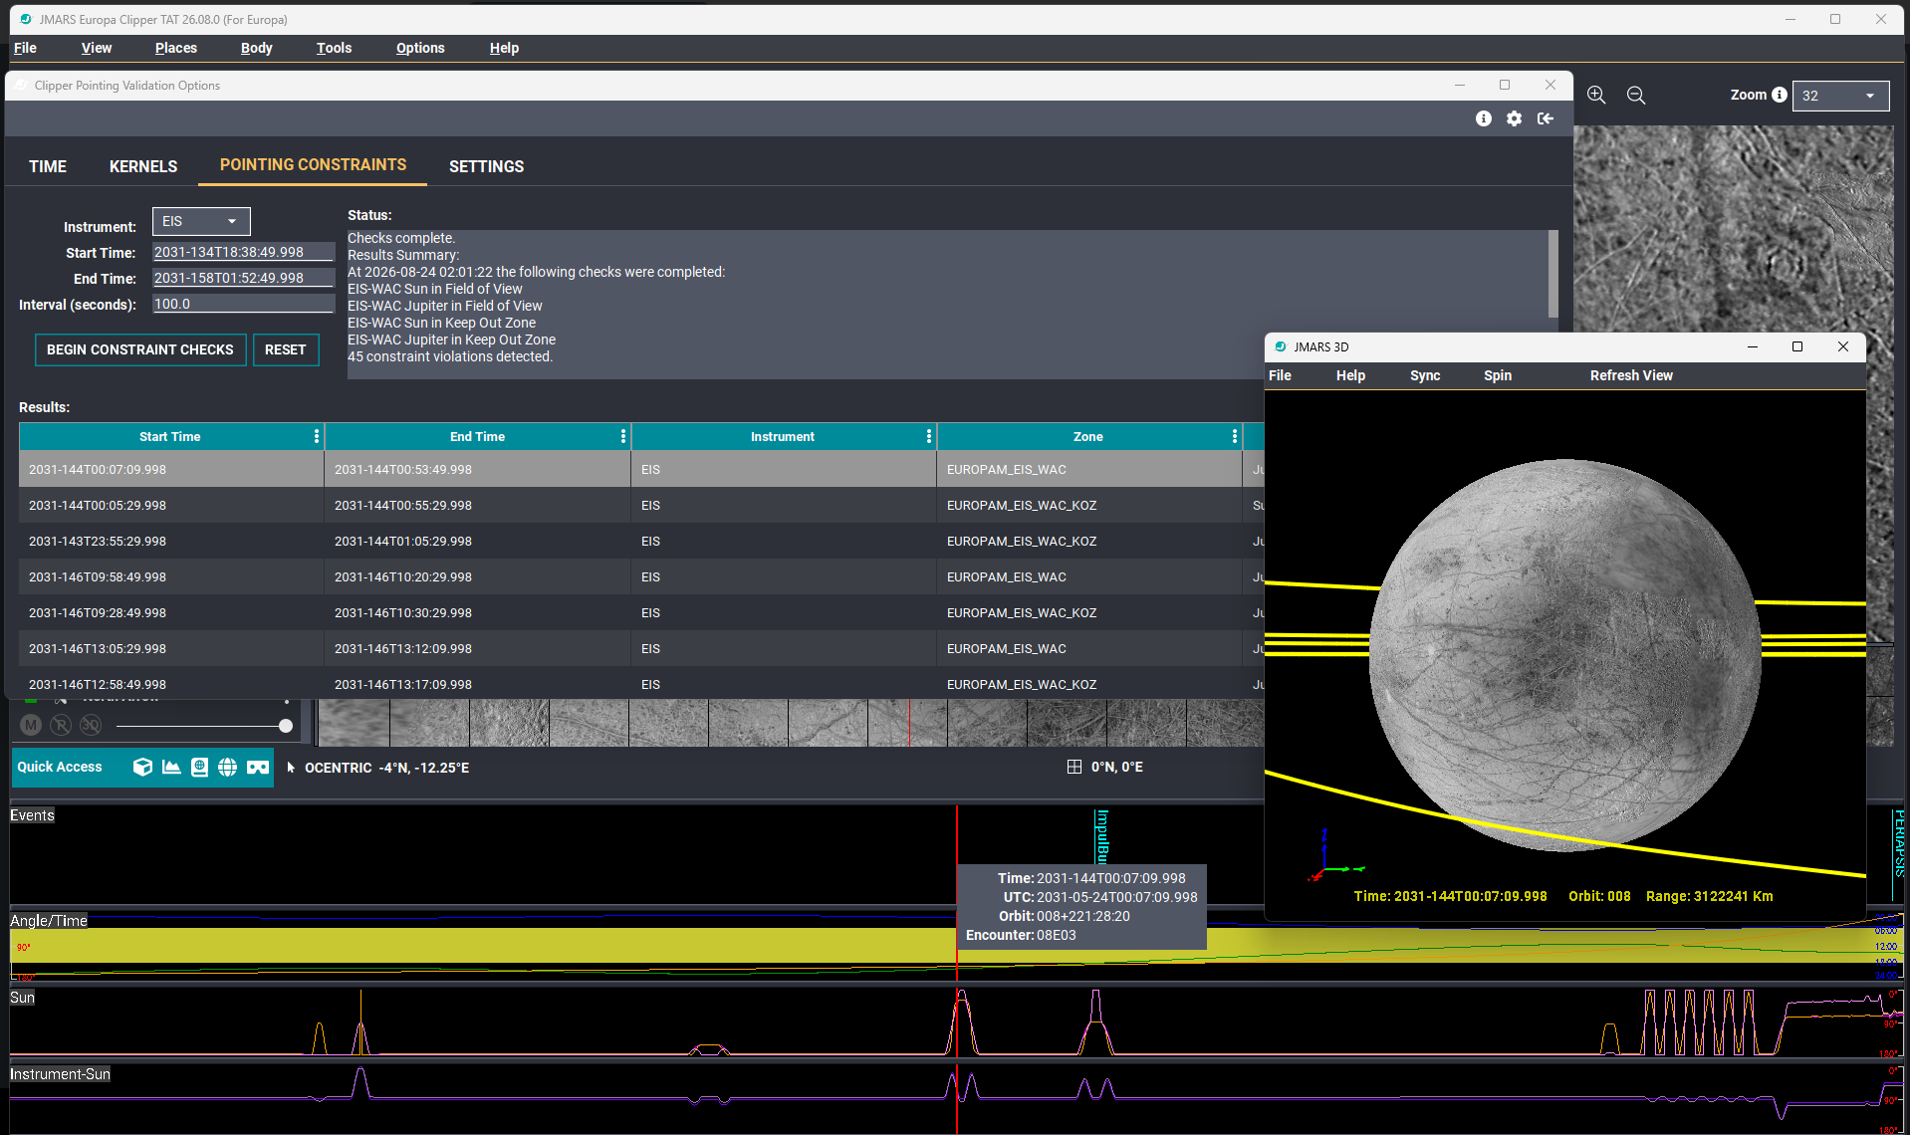The width and height of the screenshot is (1910, 1135).
Task: Open the Body menu
Action: [256, 48]
